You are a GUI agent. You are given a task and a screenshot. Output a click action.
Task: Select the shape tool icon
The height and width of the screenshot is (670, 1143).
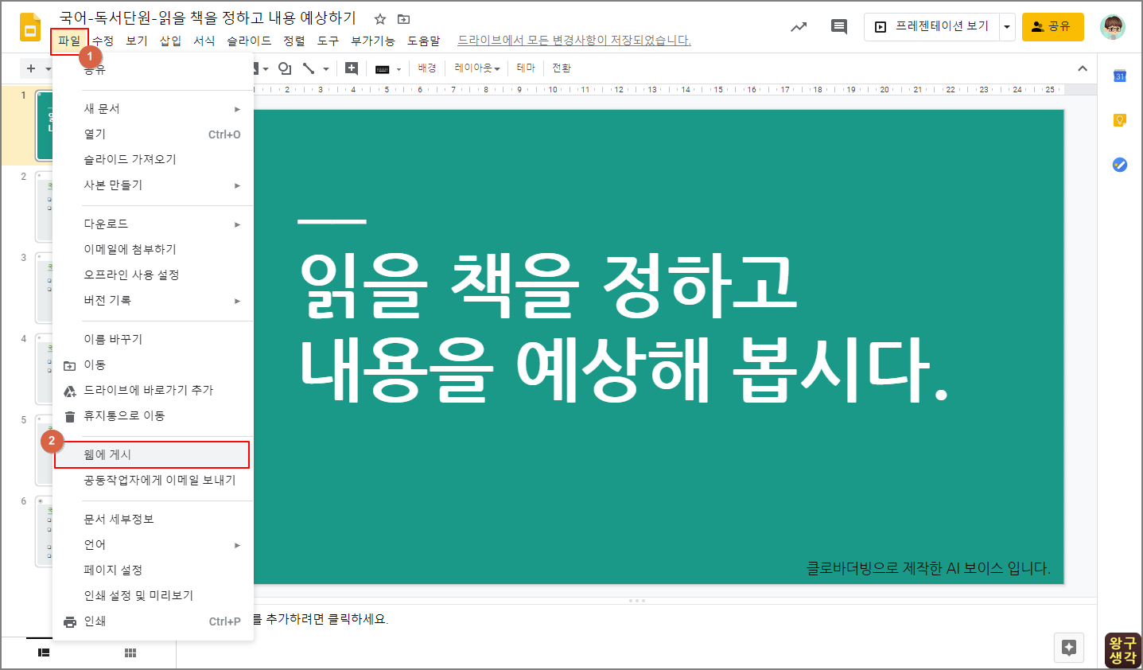pyautogui.click(x=285, y=68)
